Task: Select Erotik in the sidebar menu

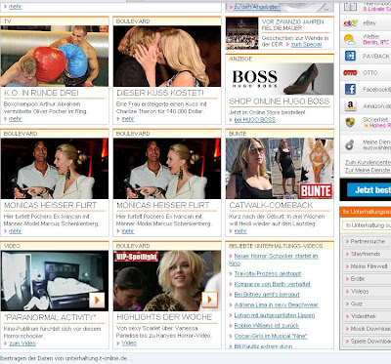Action: 358,279
